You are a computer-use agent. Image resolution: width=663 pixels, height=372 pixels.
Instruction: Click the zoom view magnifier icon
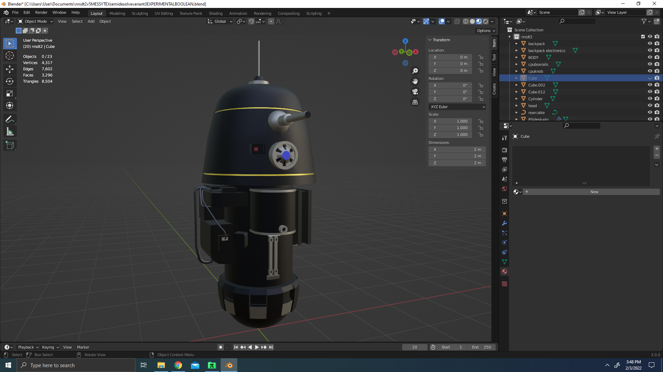415,71
